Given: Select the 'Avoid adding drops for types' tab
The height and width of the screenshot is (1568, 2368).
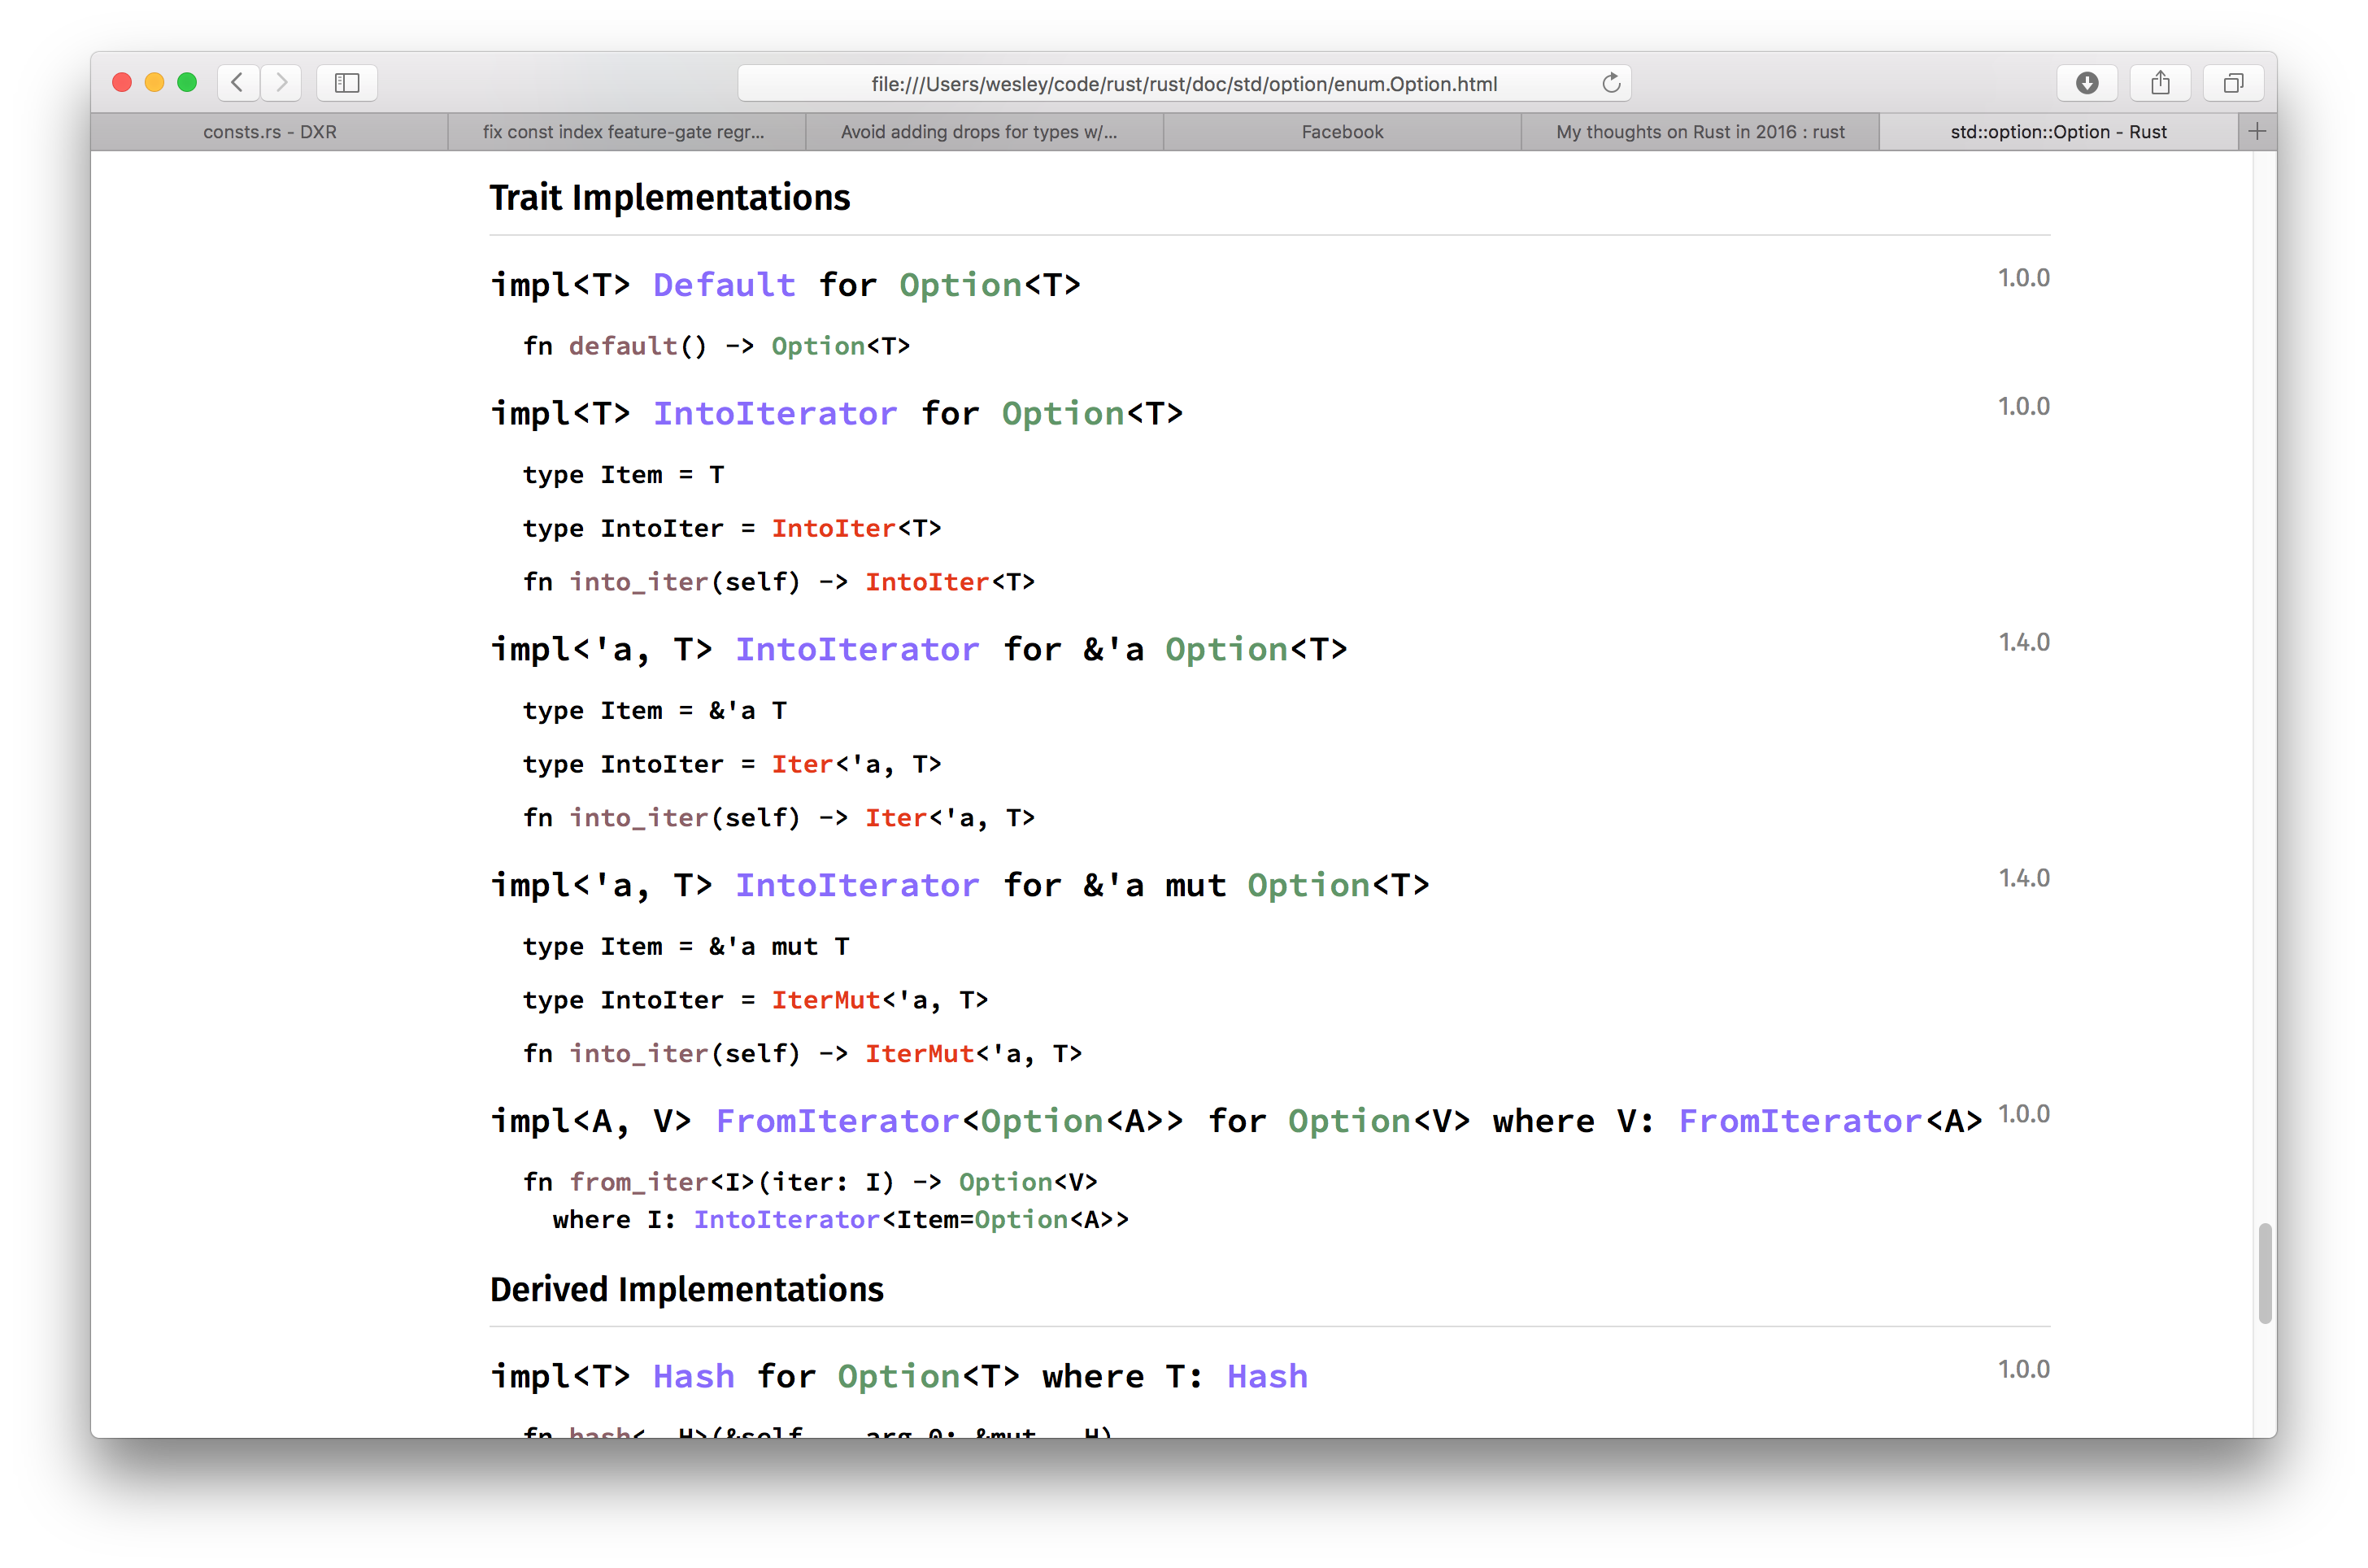Looking at the screenshot, I should [981, 131].
